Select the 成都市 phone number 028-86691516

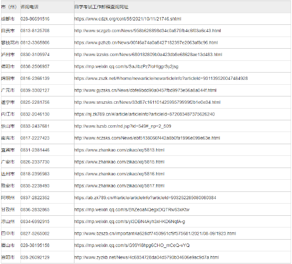[35, 19]
